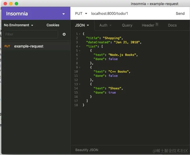Switch to the Docs tab
The image size is (190, 155).
[x=172, y=25]
